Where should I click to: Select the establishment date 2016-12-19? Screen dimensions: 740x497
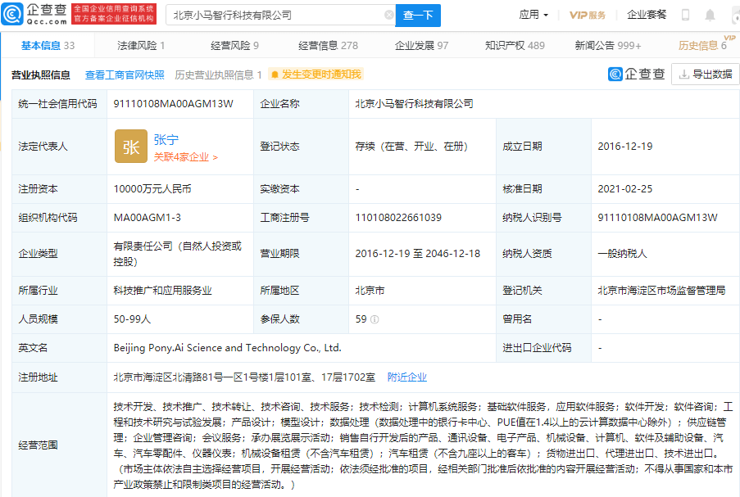click(x=624, y=147)
